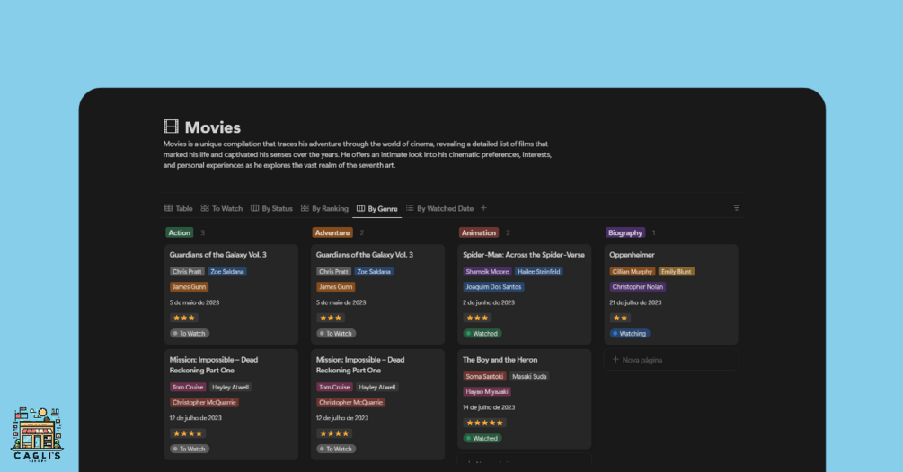Click Zoe Saldana tag in Adventure column
Screen dimensions: 903x472
point(374,271)
